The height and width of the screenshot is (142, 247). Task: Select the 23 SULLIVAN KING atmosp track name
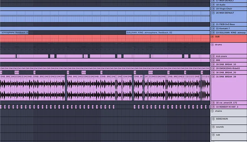tap(231, 33)
